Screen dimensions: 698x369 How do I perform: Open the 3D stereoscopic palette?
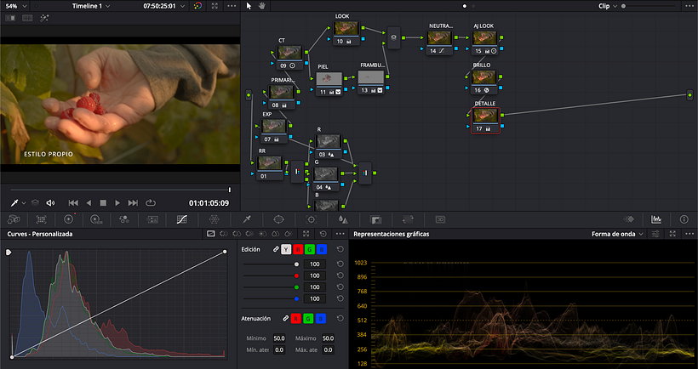[440, 219]
